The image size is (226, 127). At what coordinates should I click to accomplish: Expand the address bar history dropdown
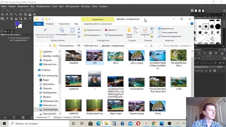pyautogui.click(x=146, y=46)
